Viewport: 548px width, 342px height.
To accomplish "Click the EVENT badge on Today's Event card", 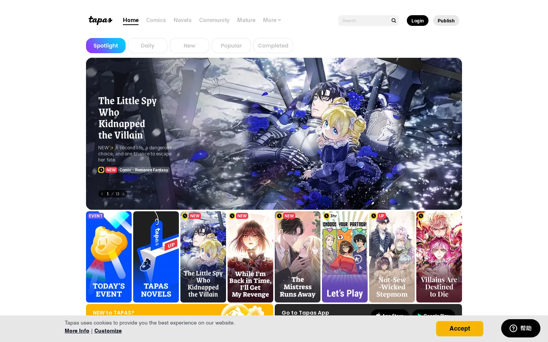I will tap(96, 216).
